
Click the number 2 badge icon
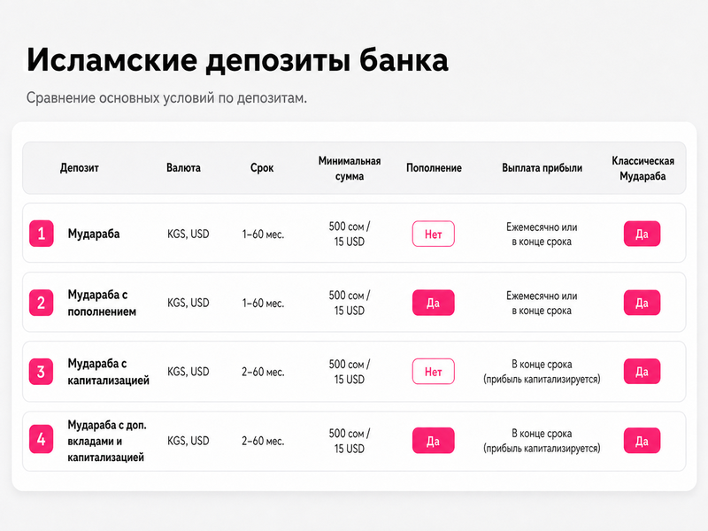[x=42, y=303]
